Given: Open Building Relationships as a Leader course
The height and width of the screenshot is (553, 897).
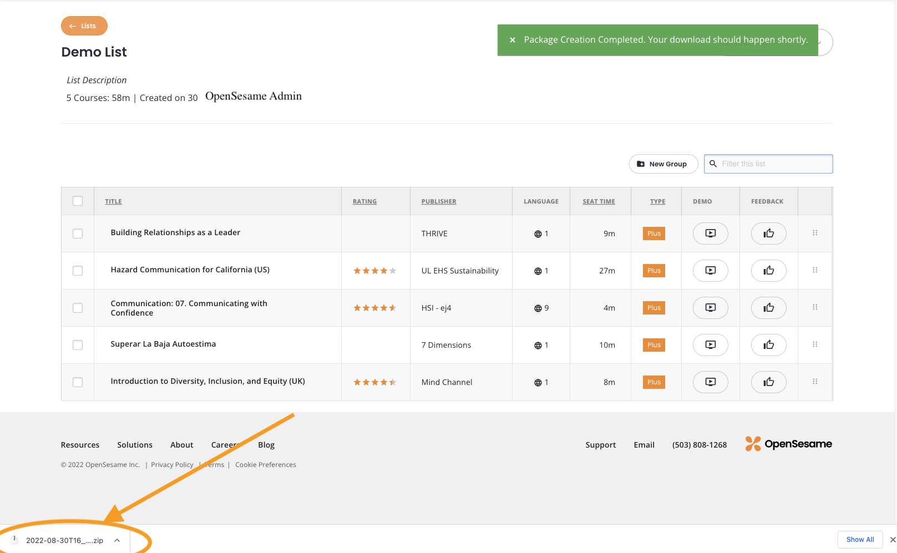Looking at the screenshot, I should click(175, 232).
